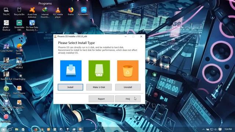The height and width of the screenshot is (132, 235).
Task: Select the Do Your Data Recovery icon
Action: [x=32, y=25]
